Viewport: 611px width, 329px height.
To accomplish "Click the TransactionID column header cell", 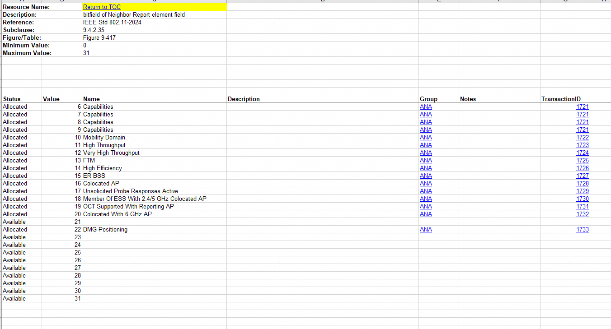I will coord(561,99).
